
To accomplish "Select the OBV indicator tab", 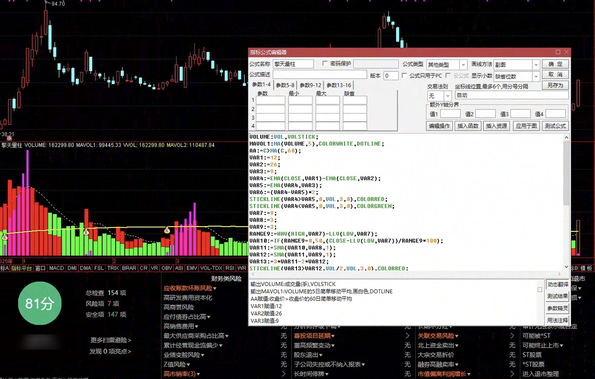I will coord(167,268).
